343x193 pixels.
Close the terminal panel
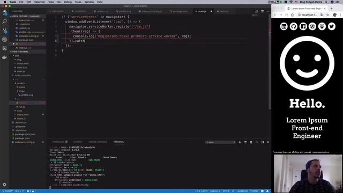[x=268, y=142]
